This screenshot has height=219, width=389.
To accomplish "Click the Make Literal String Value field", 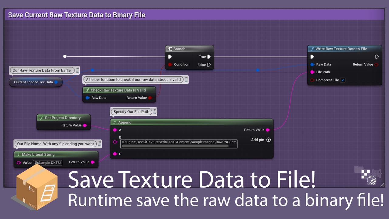I will coord(47,163).
